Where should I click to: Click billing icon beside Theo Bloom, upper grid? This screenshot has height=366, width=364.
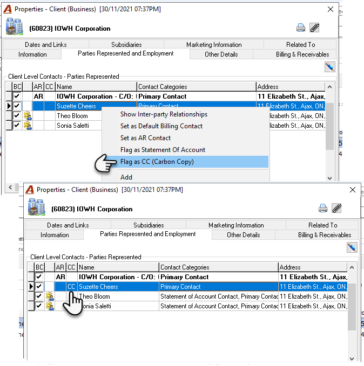(28, 116)
